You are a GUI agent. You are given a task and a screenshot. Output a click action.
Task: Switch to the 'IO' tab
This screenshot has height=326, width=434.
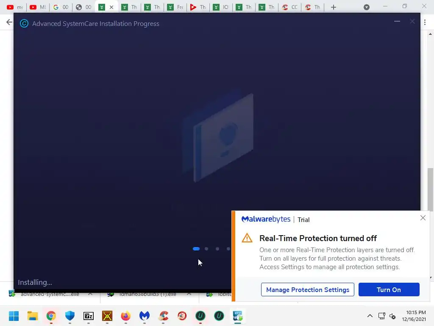221,7
